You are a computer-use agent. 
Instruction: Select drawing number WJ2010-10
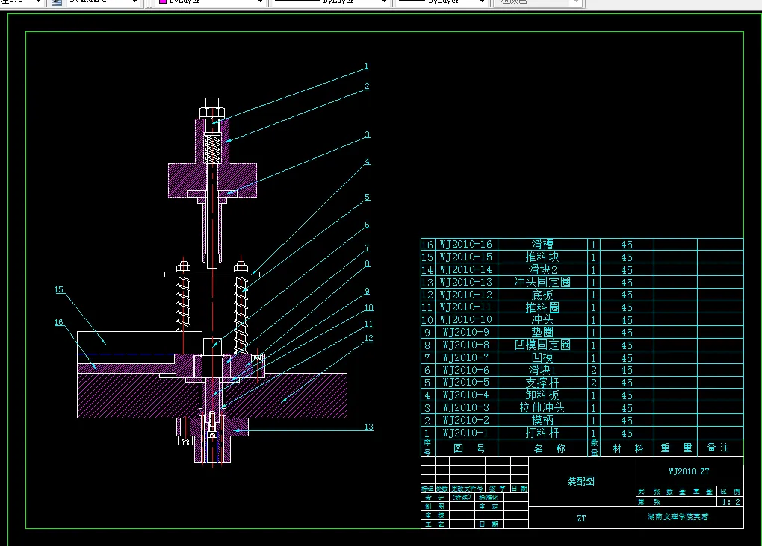pyautogui.click(x=465, y=319)
